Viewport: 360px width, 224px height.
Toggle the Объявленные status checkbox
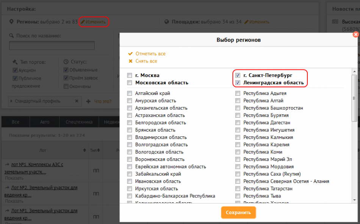click(66, 70)
